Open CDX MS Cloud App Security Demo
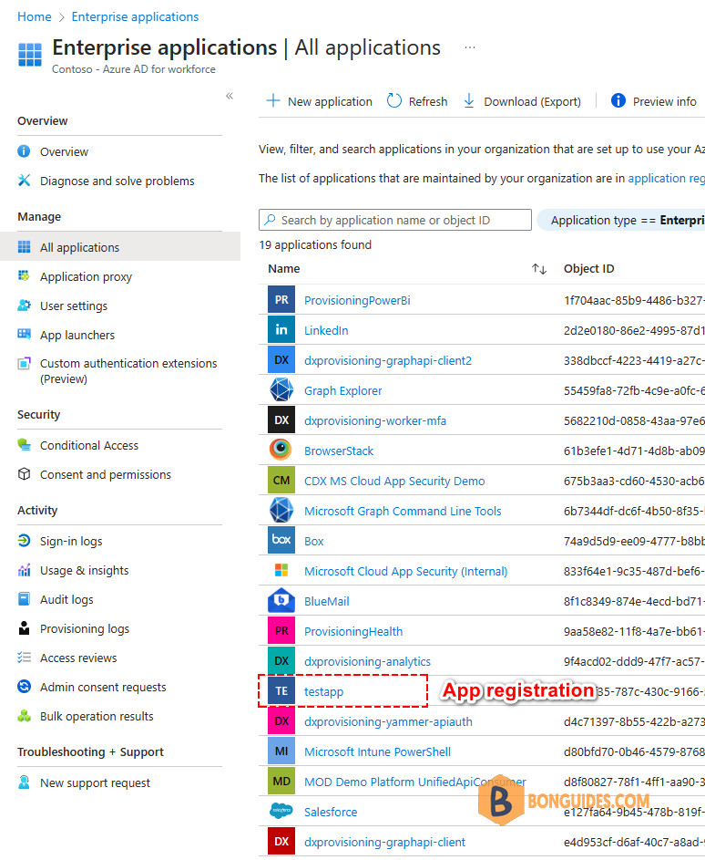The height and width of the screenshot is (860, 705). (x=394, y=481)
